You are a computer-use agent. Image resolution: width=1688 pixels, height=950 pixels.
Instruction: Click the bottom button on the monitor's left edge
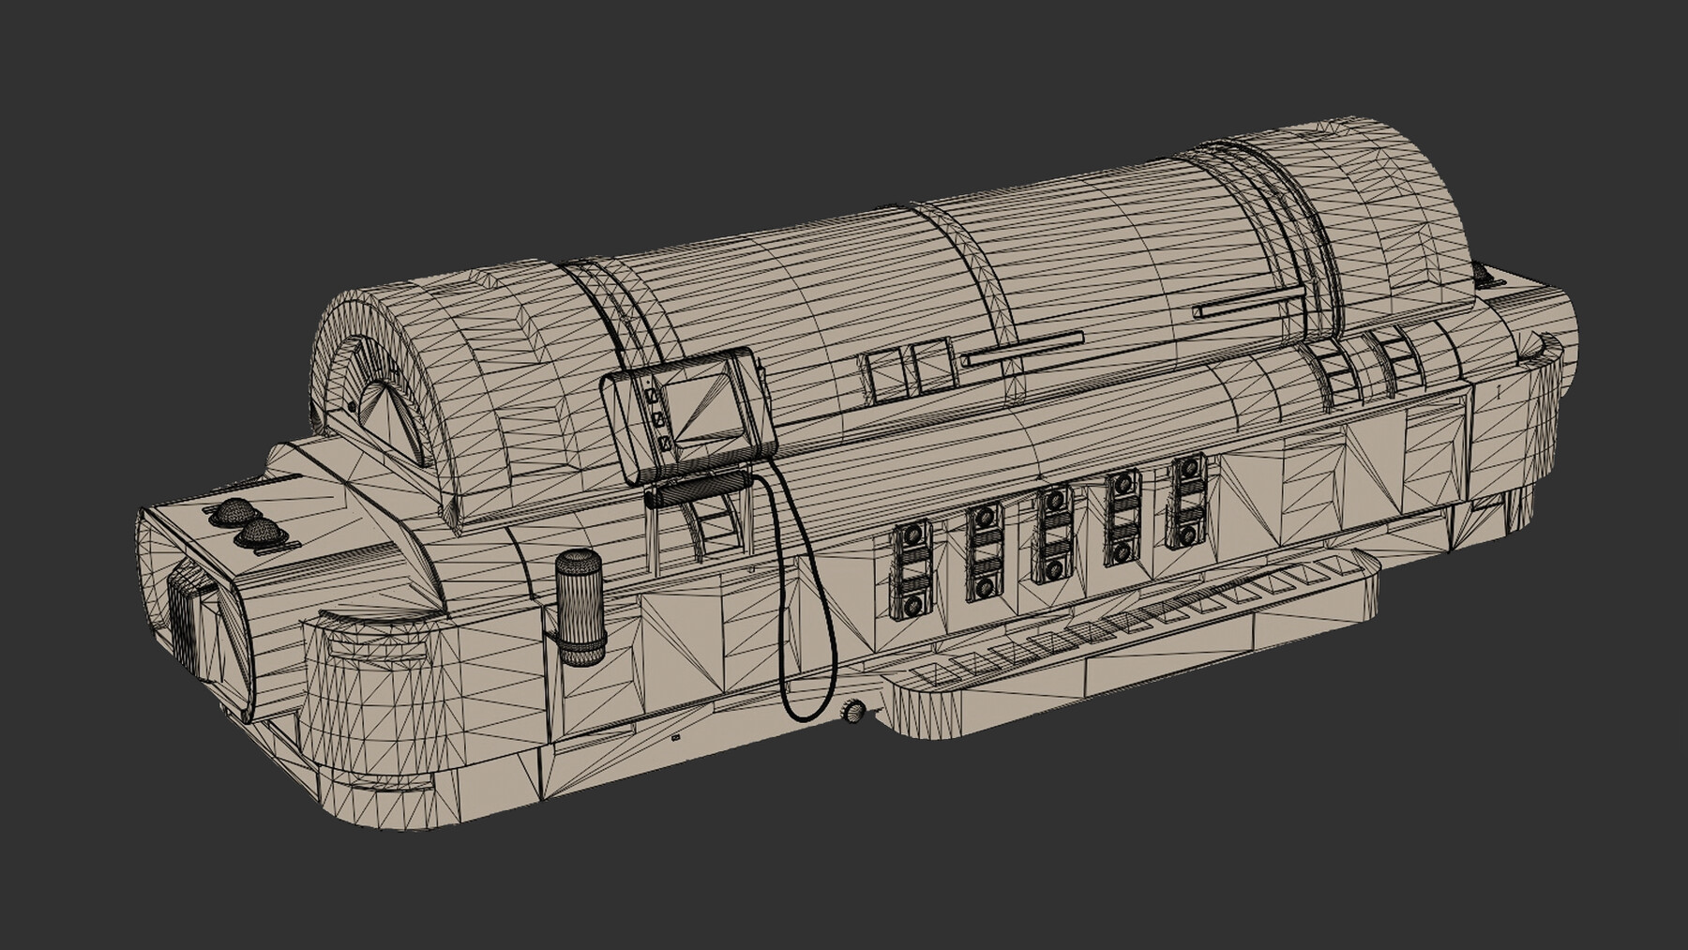coord(666,442)
